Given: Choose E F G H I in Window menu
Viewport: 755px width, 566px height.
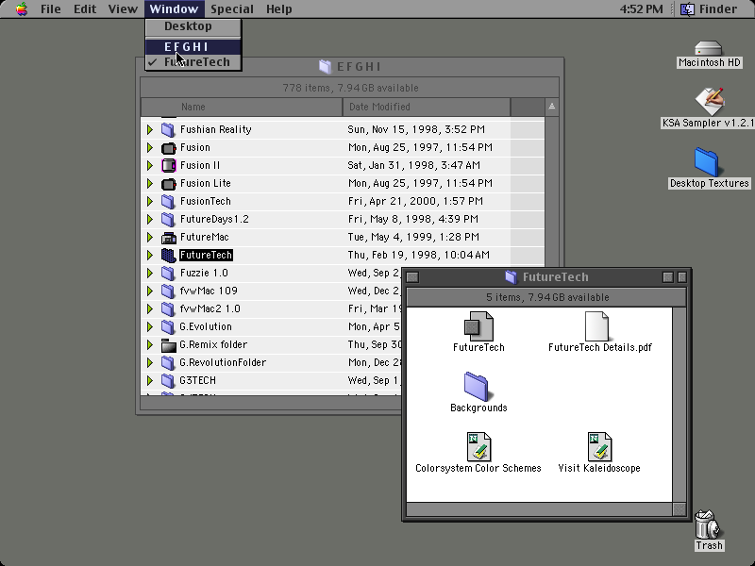Looking at the screenshot, I should (x=193, y=46).
